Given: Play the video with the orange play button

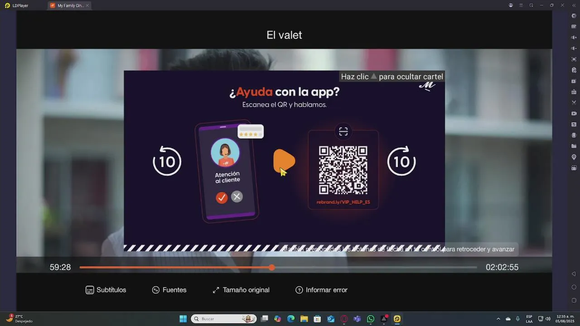Looking at the screenshot, I should point(284,161).
